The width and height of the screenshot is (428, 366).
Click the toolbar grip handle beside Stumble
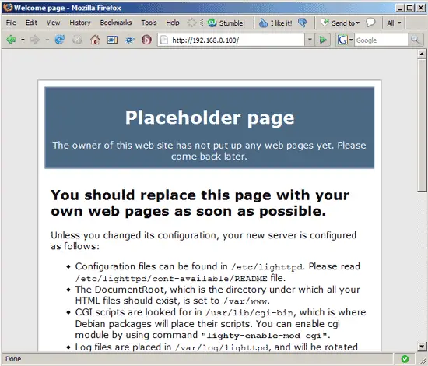coord(202,23)
